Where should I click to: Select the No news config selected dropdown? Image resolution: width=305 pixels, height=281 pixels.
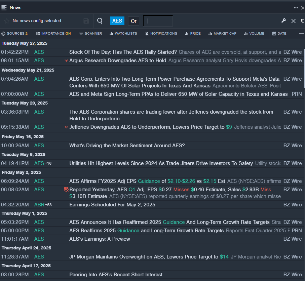click(37, 21)
